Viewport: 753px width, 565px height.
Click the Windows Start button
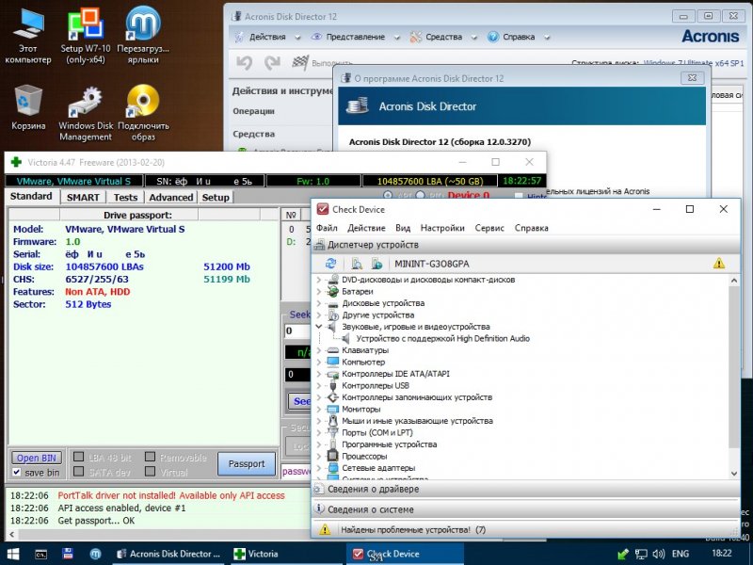coord(13,554)
